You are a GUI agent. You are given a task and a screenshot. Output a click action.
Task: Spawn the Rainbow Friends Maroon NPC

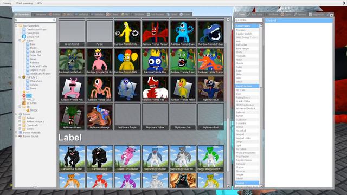[155, 34]
